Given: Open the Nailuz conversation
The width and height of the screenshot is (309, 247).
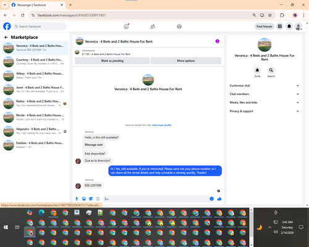Looking at the screenshot, I should pyautogui.click(x=35, y=103).
